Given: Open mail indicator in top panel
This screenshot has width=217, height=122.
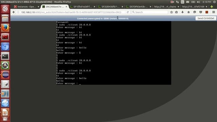Looking at the screenshot, I should (x=188, y=2).
